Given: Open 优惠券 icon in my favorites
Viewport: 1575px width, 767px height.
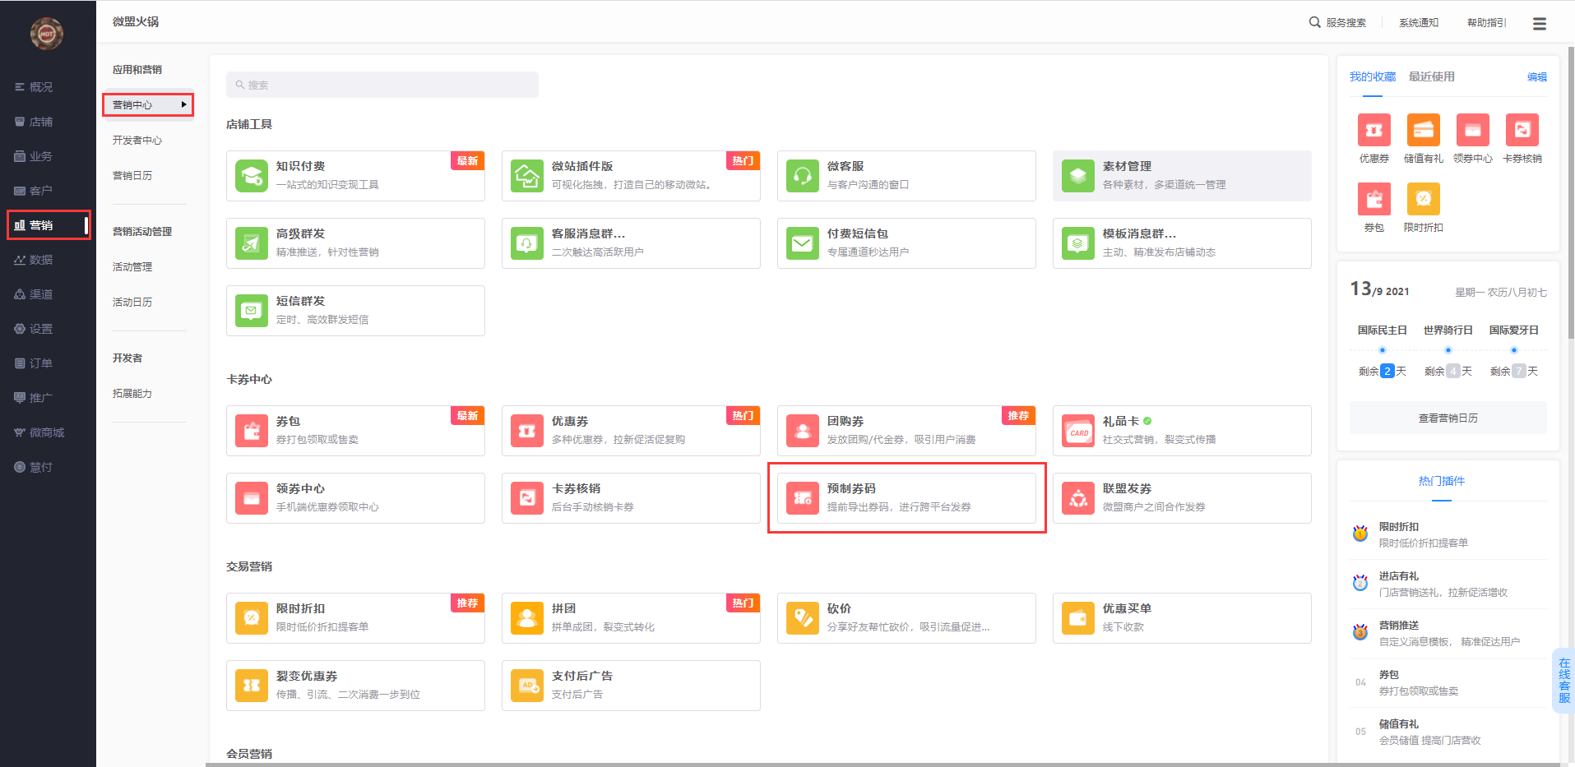Looking at the screenshot, I should (x=1373, y=130).
